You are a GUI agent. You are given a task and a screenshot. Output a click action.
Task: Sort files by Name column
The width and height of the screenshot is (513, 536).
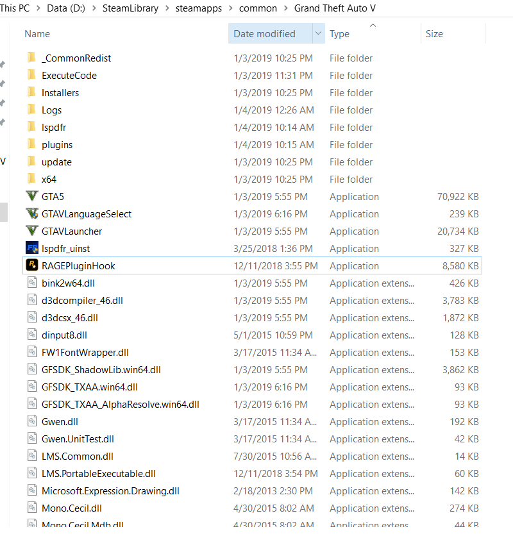pos(37,34)
